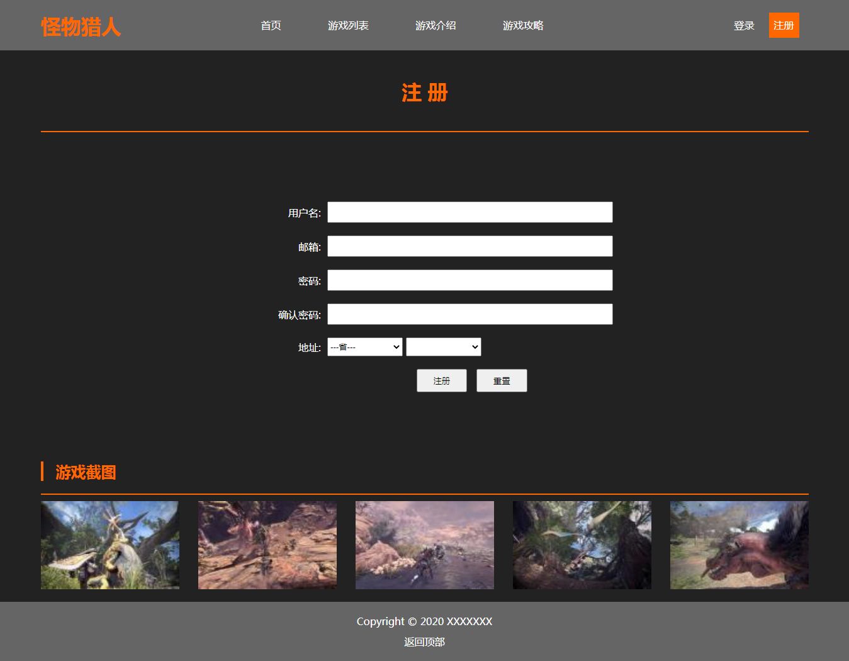Open first screenshot with antlered monster
The image size is (849, 661).
click(110, 545)
